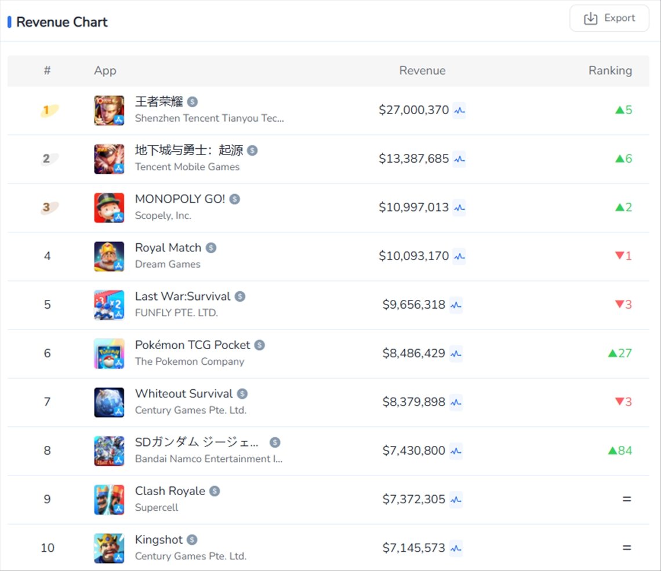
Task: Click trend graph icon beside $10,093,170
Action: [459, 256]
